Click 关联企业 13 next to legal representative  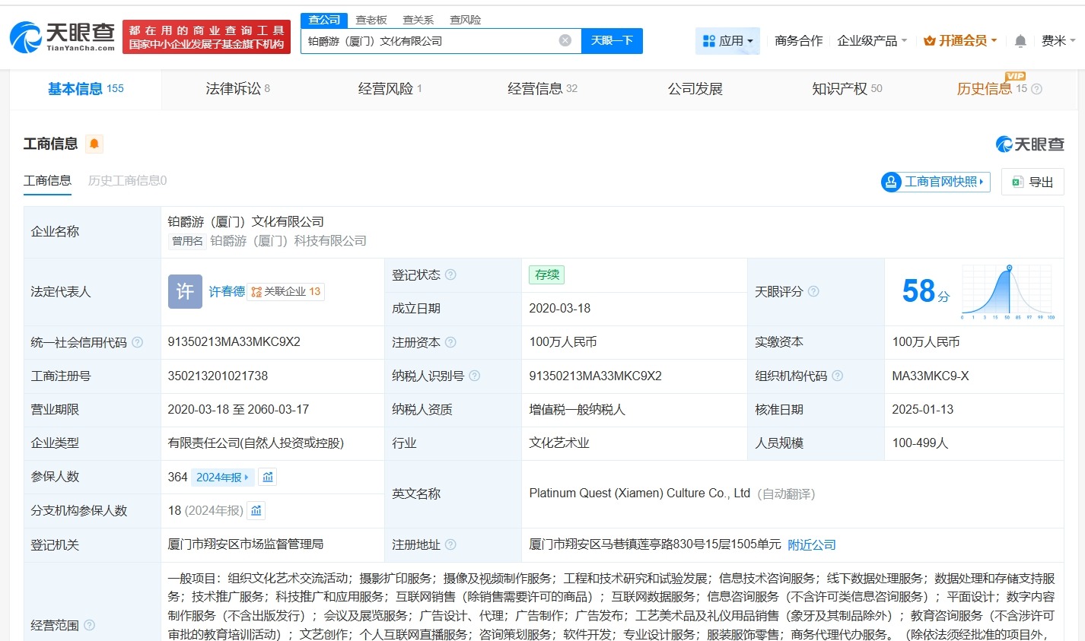pos(285,291)
